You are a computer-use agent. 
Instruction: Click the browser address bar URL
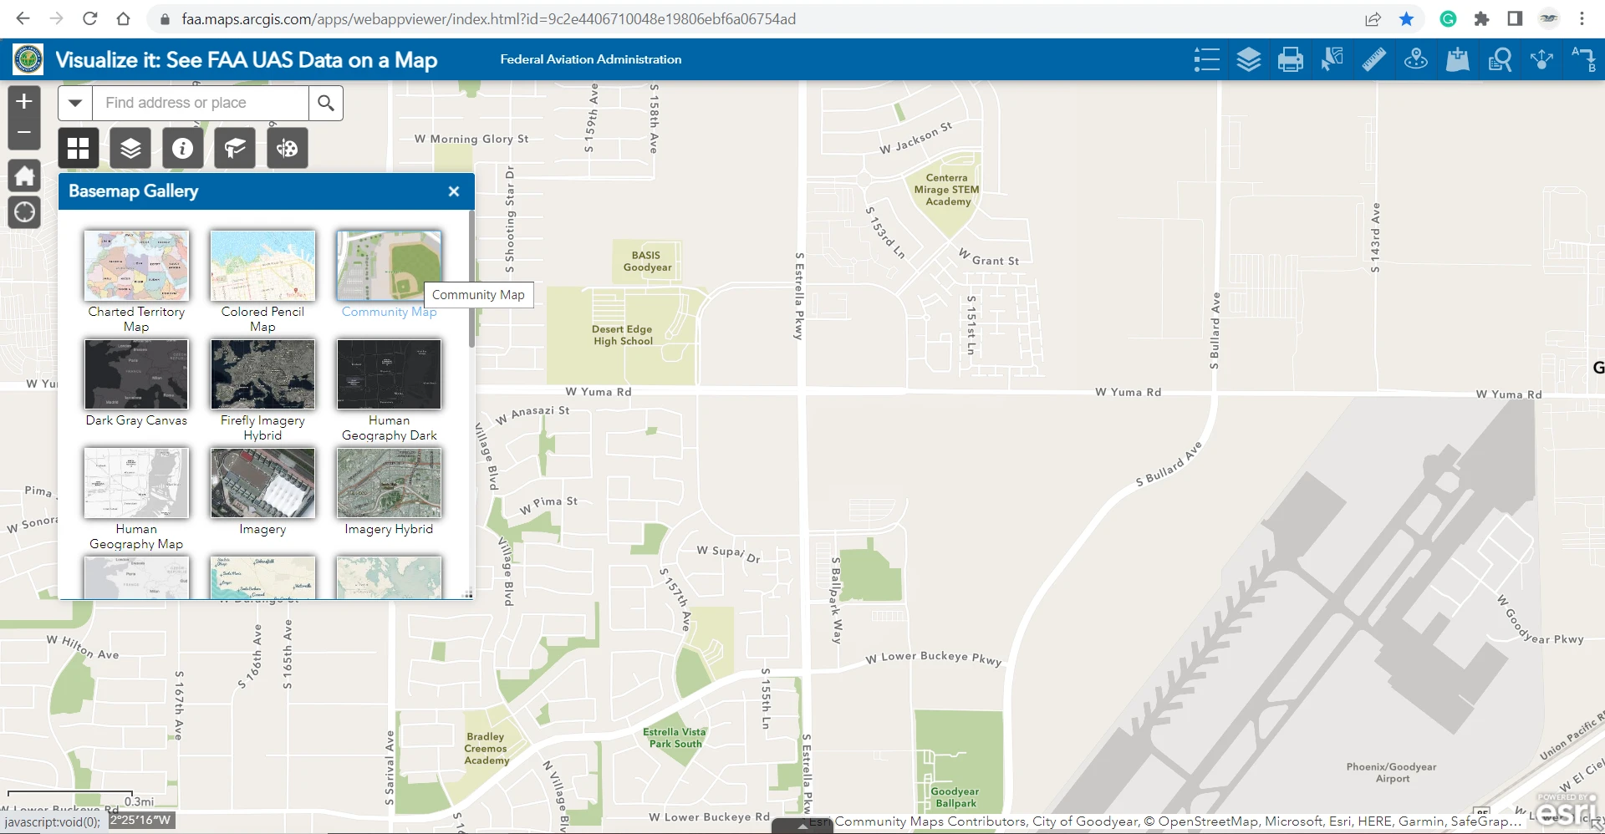488,18
